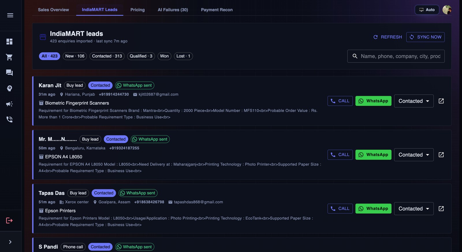Toggle the Auto theme mode button
This screenshot has width=462, height=252.
427,10
